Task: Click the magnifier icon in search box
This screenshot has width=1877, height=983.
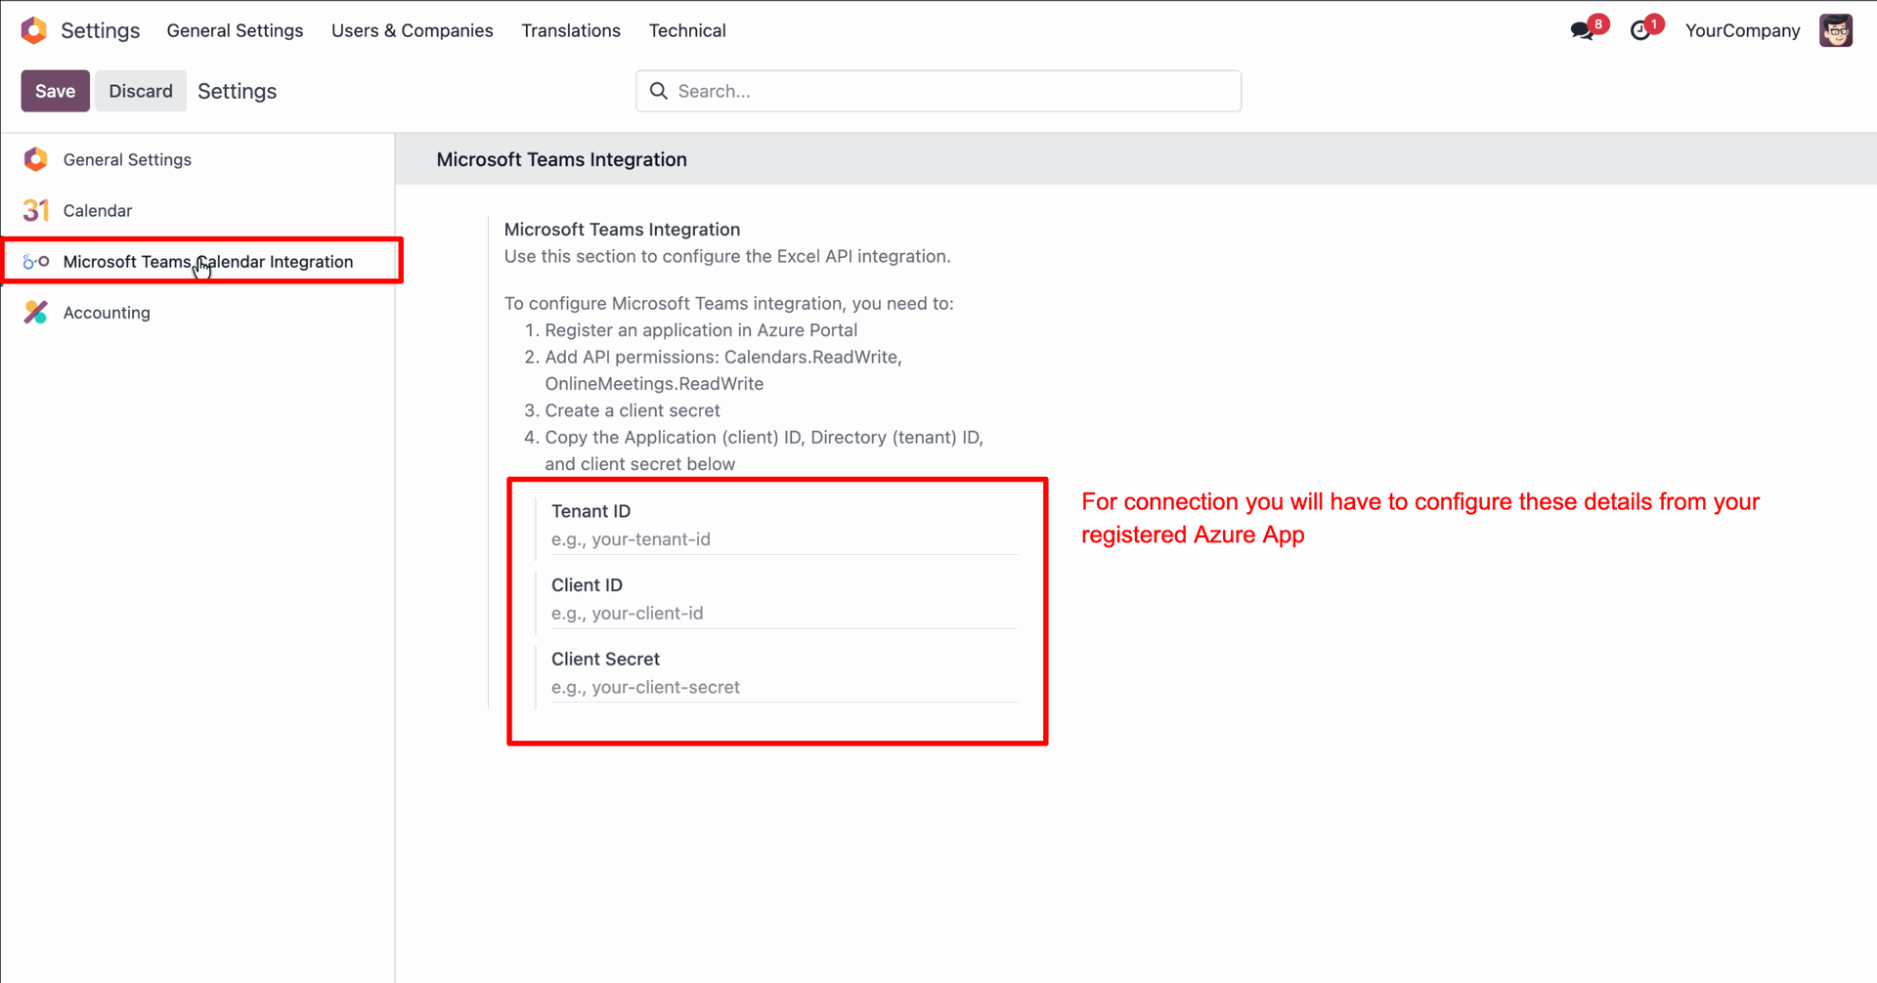Action: [x=659, y=91]
